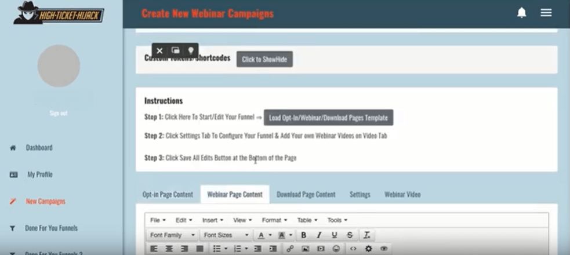Close the floating video overlay toolbar
Image resolution: width=570 pixels, height=255 pixels.
tap(159, 51)
